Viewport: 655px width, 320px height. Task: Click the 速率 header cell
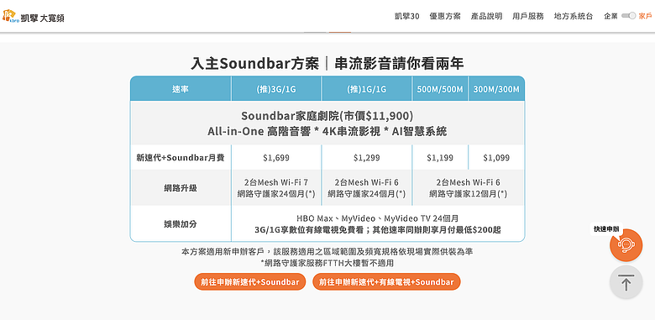pos(181,89)
